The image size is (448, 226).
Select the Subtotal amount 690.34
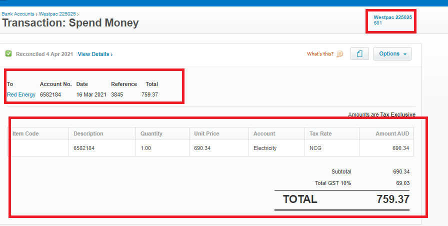pyautogui.click(x=401, y=171)
